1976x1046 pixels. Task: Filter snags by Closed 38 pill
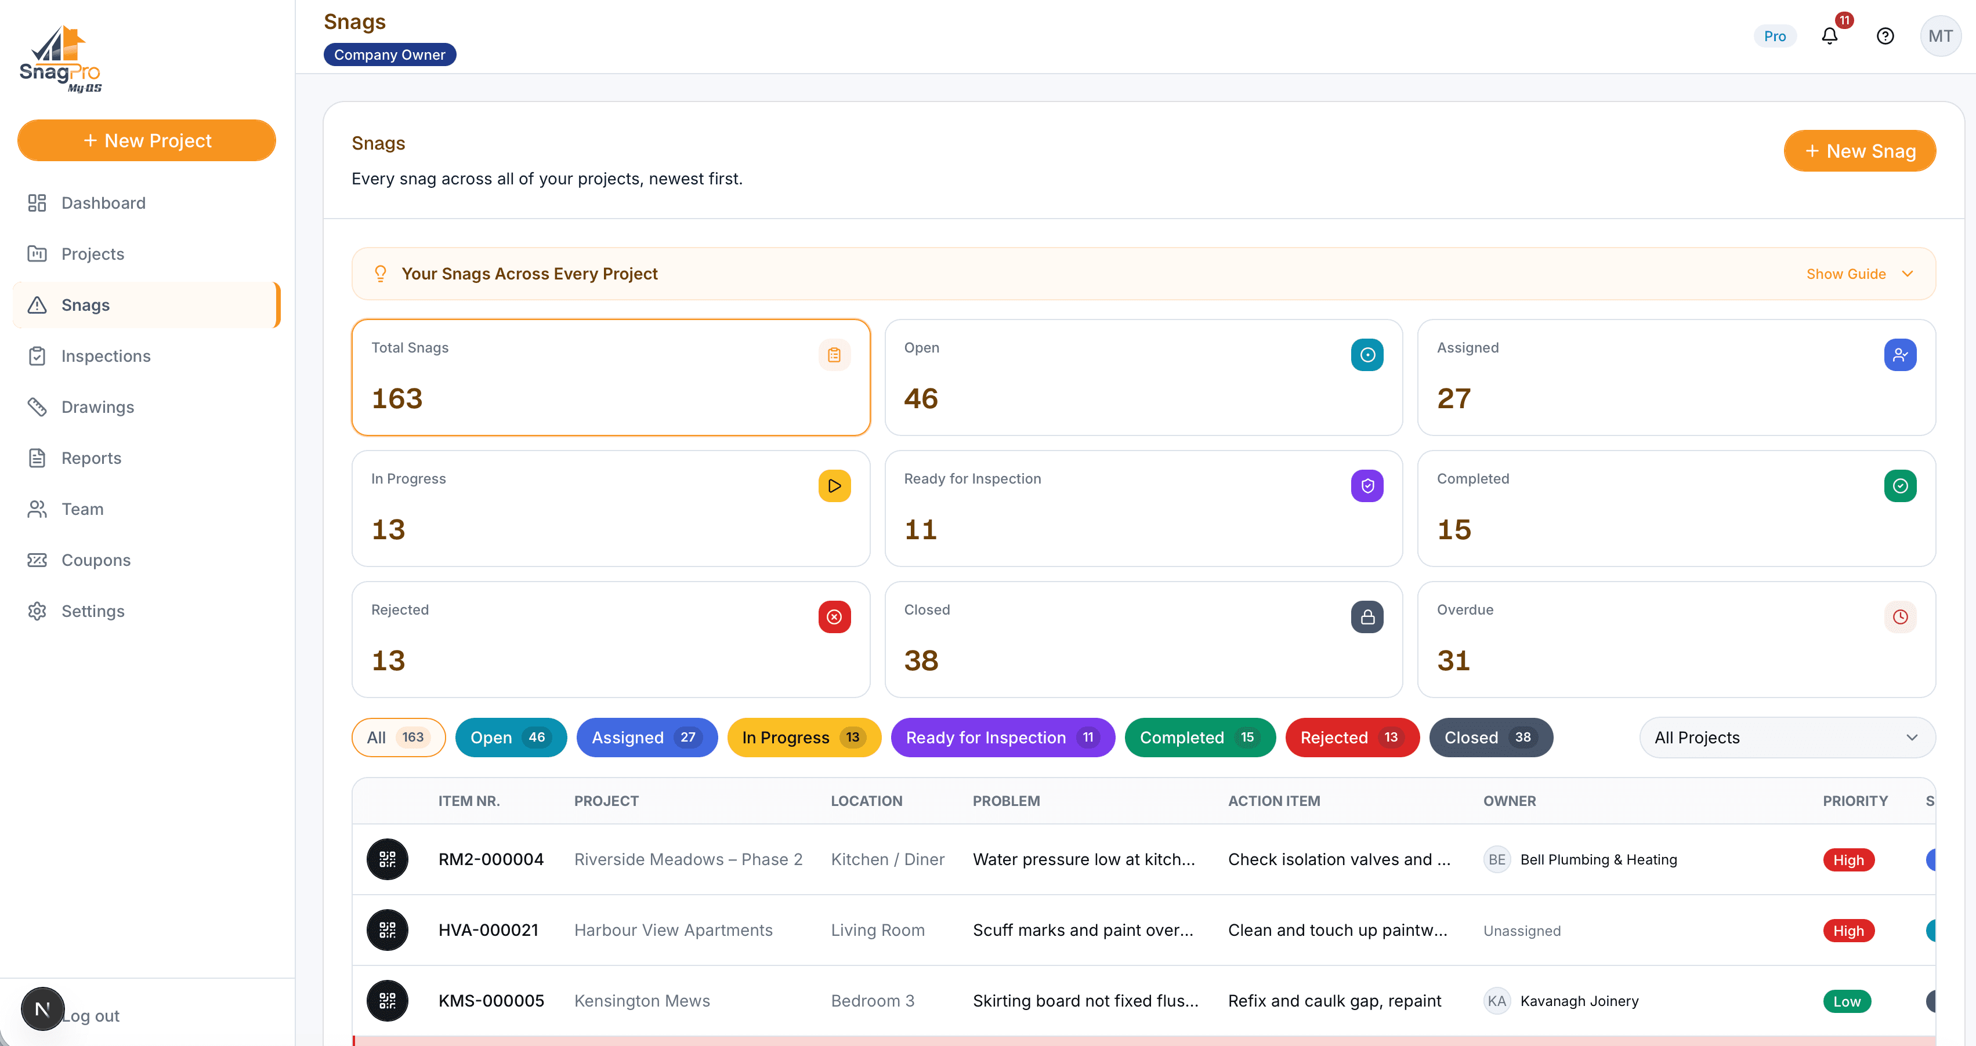(x=1490, y=738)
